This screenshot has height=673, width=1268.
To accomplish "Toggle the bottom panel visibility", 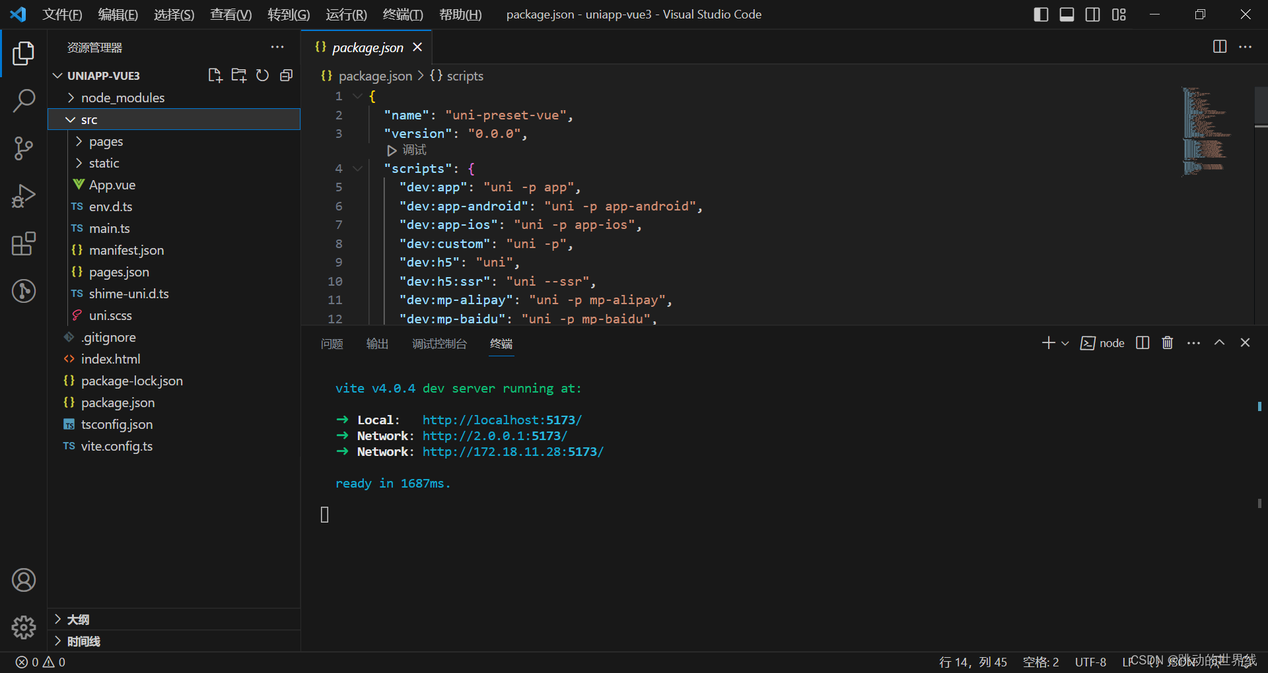I will (1067, 15).
